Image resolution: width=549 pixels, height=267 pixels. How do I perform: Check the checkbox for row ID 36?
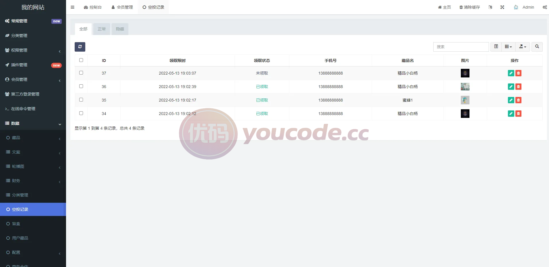pyautogui.click(x=81, y=86)
